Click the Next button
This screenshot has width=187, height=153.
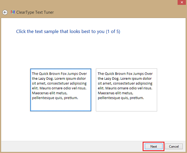[154, 146]
